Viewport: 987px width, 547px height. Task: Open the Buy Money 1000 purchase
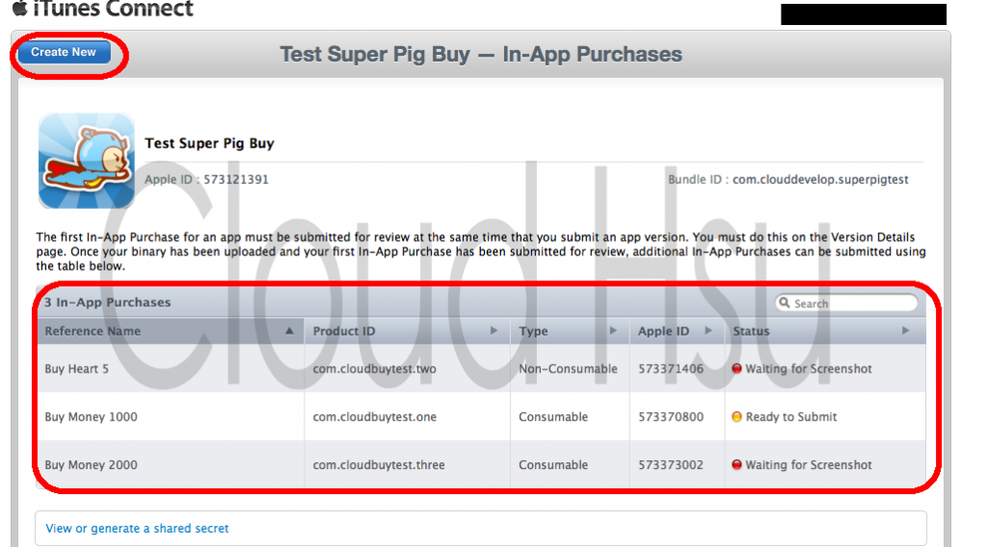[91, 417]
